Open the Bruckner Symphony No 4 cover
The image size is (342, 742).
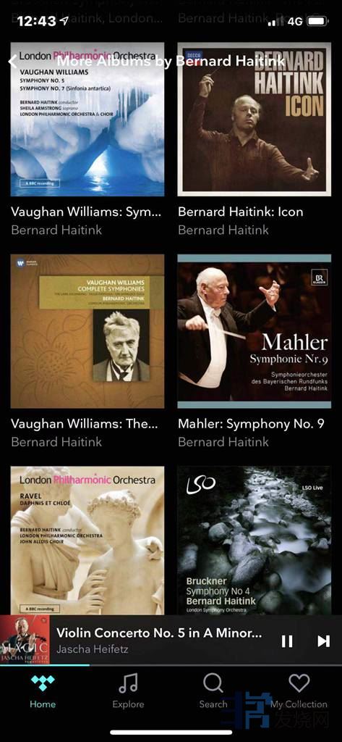pyautogui.click(x=254, y=541)
